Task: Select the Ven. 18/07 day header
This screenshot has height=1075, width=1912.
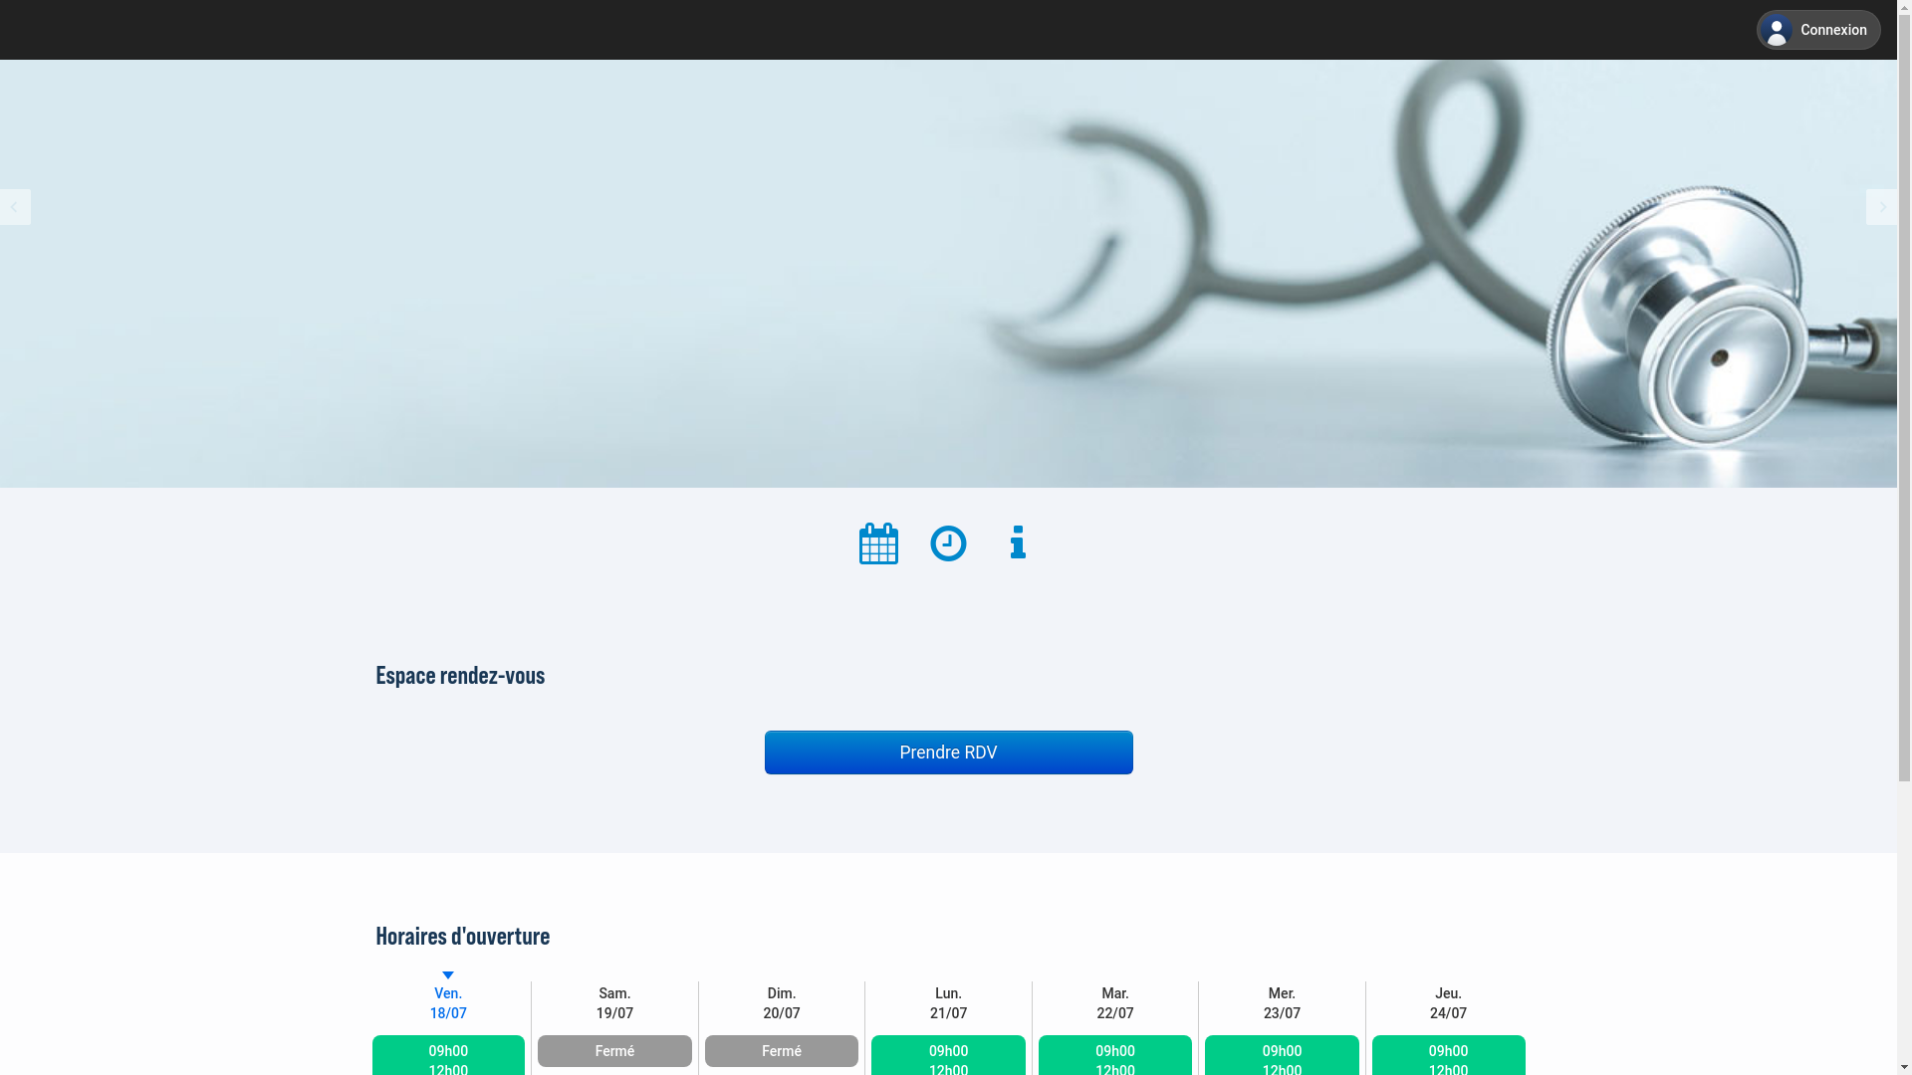Action: 448,1003
